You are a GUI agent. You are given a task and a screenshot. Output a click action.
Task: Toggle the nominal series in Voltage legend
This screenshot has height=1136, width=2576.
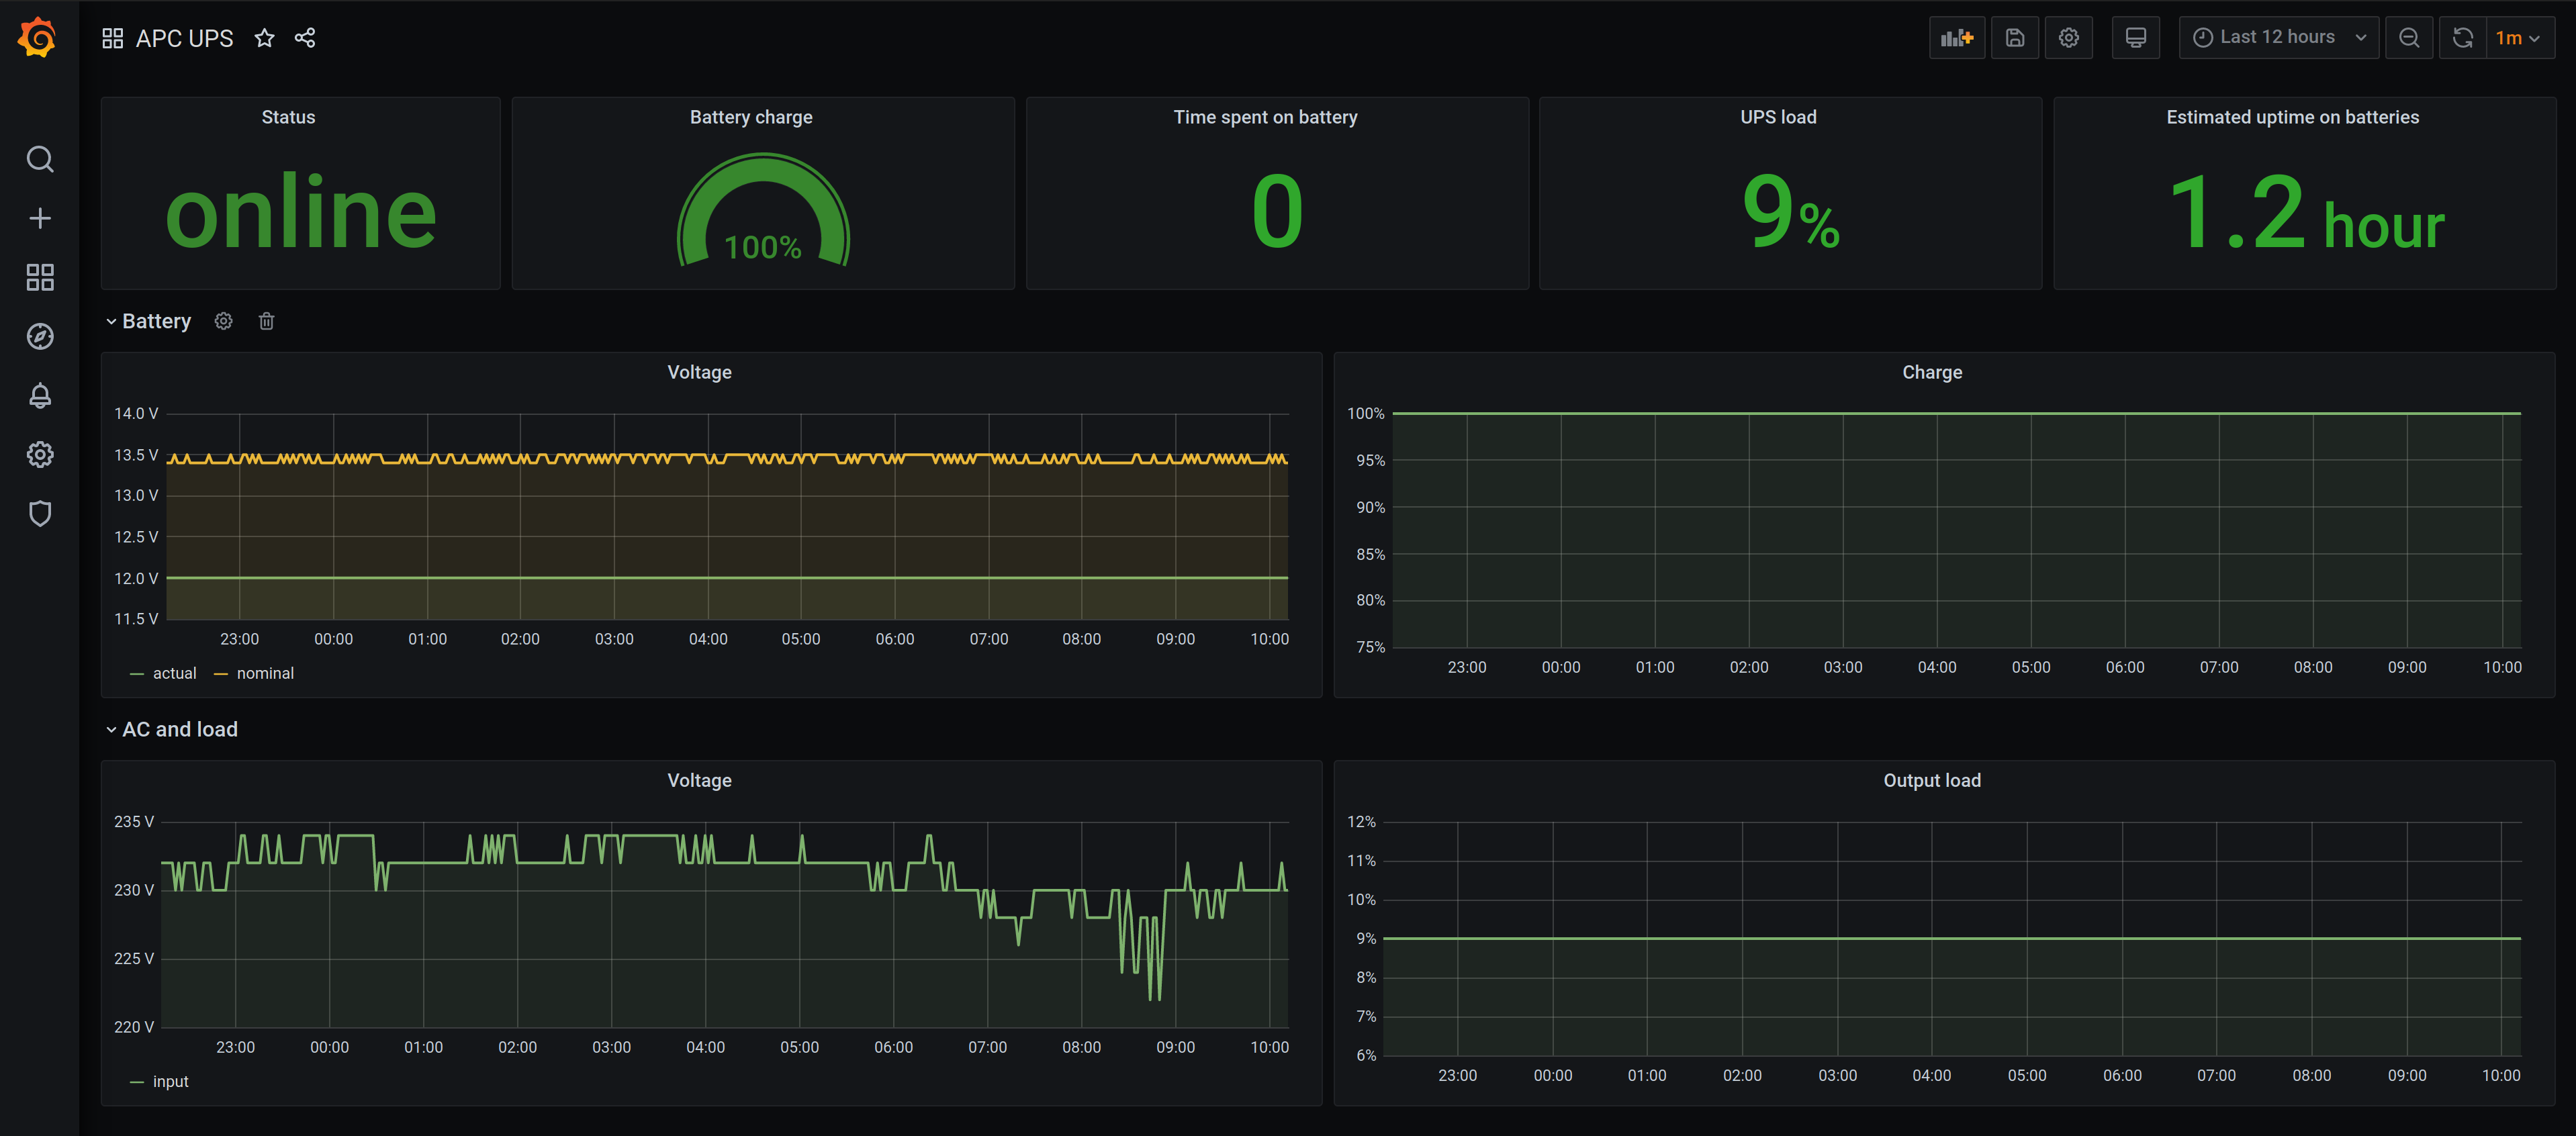[x=264, y=673]
